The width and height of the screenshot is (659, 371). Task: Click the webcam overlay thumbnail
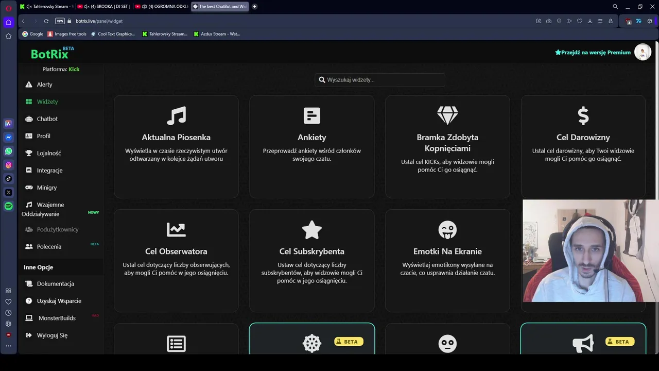591,251
